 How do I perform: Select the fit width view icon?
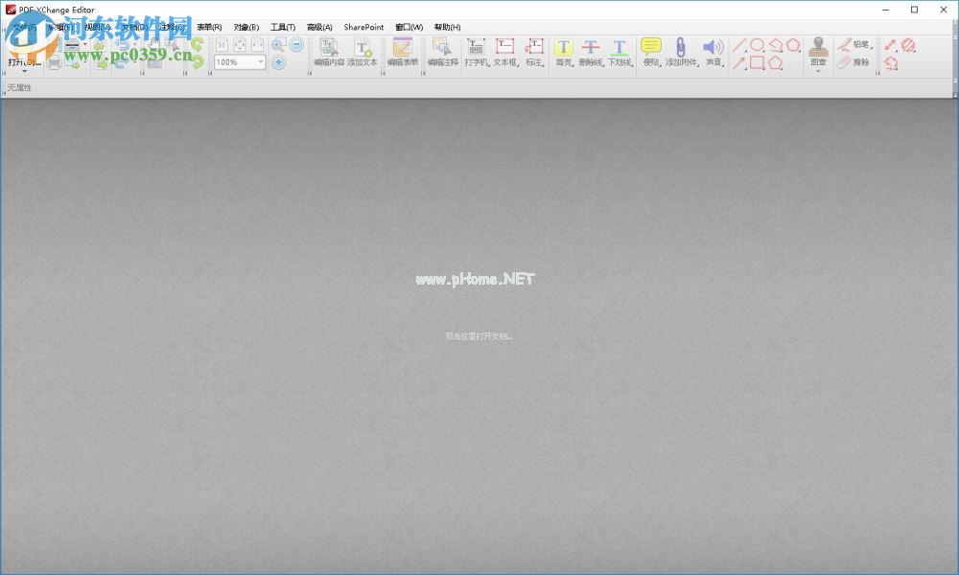pyautogui.click(x=257, y=45)
